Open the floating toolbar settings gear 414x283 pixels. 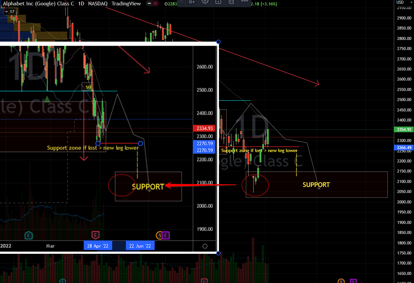[205, 1]
